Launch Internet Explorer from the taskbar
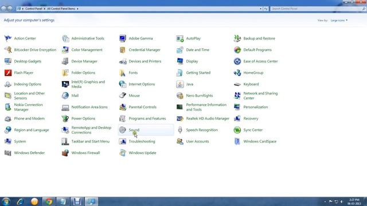This screenshot has height=206, width=367. [20, 201]
